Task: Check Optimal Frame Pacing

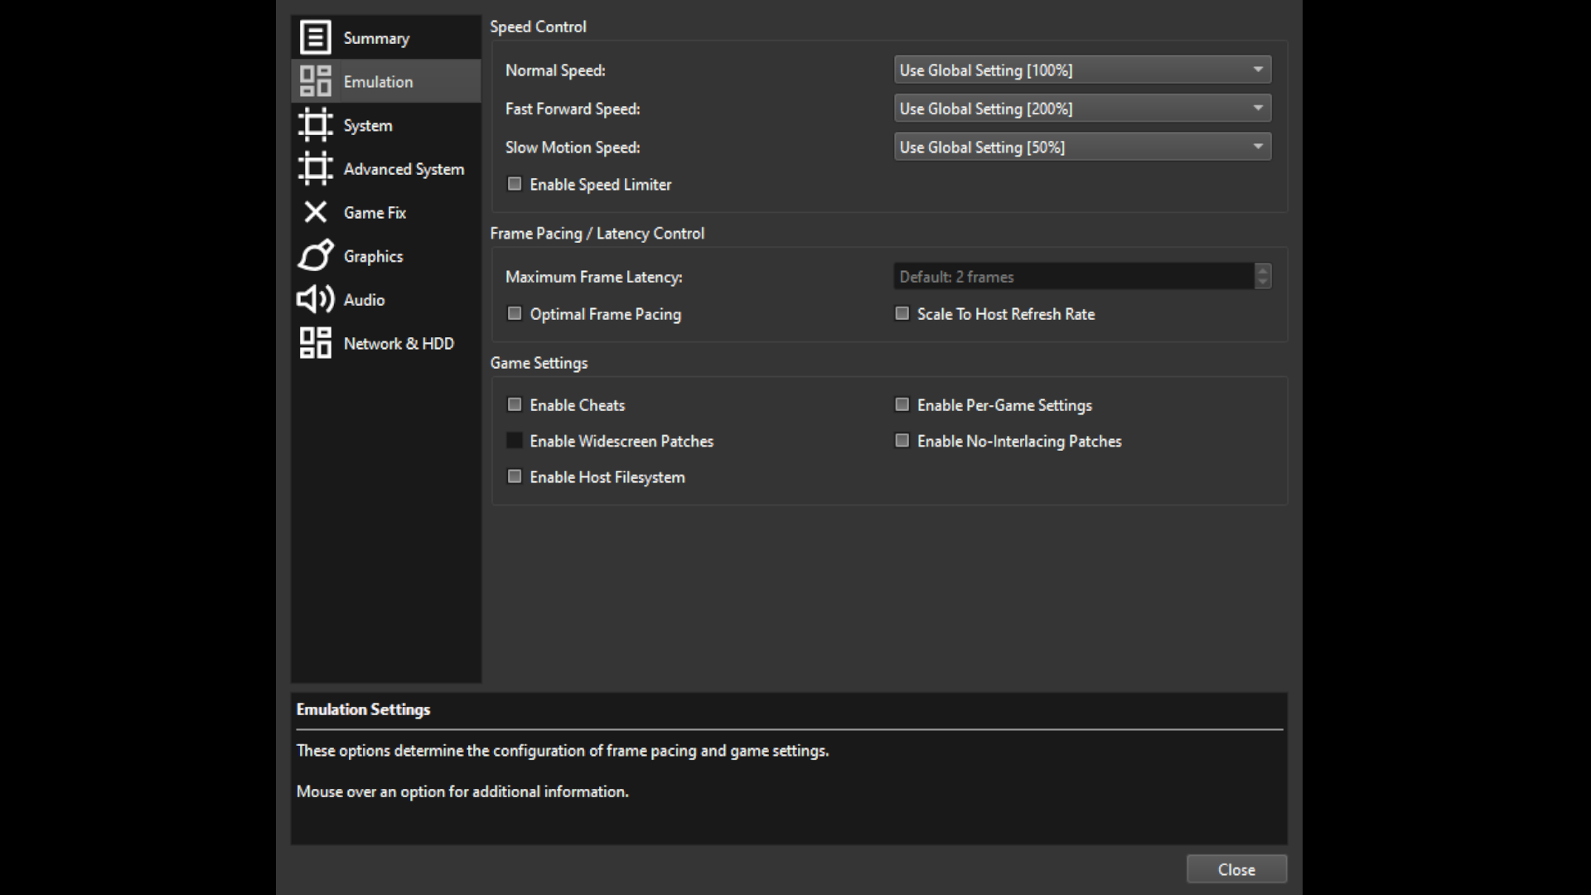Action: coord(514,313)
